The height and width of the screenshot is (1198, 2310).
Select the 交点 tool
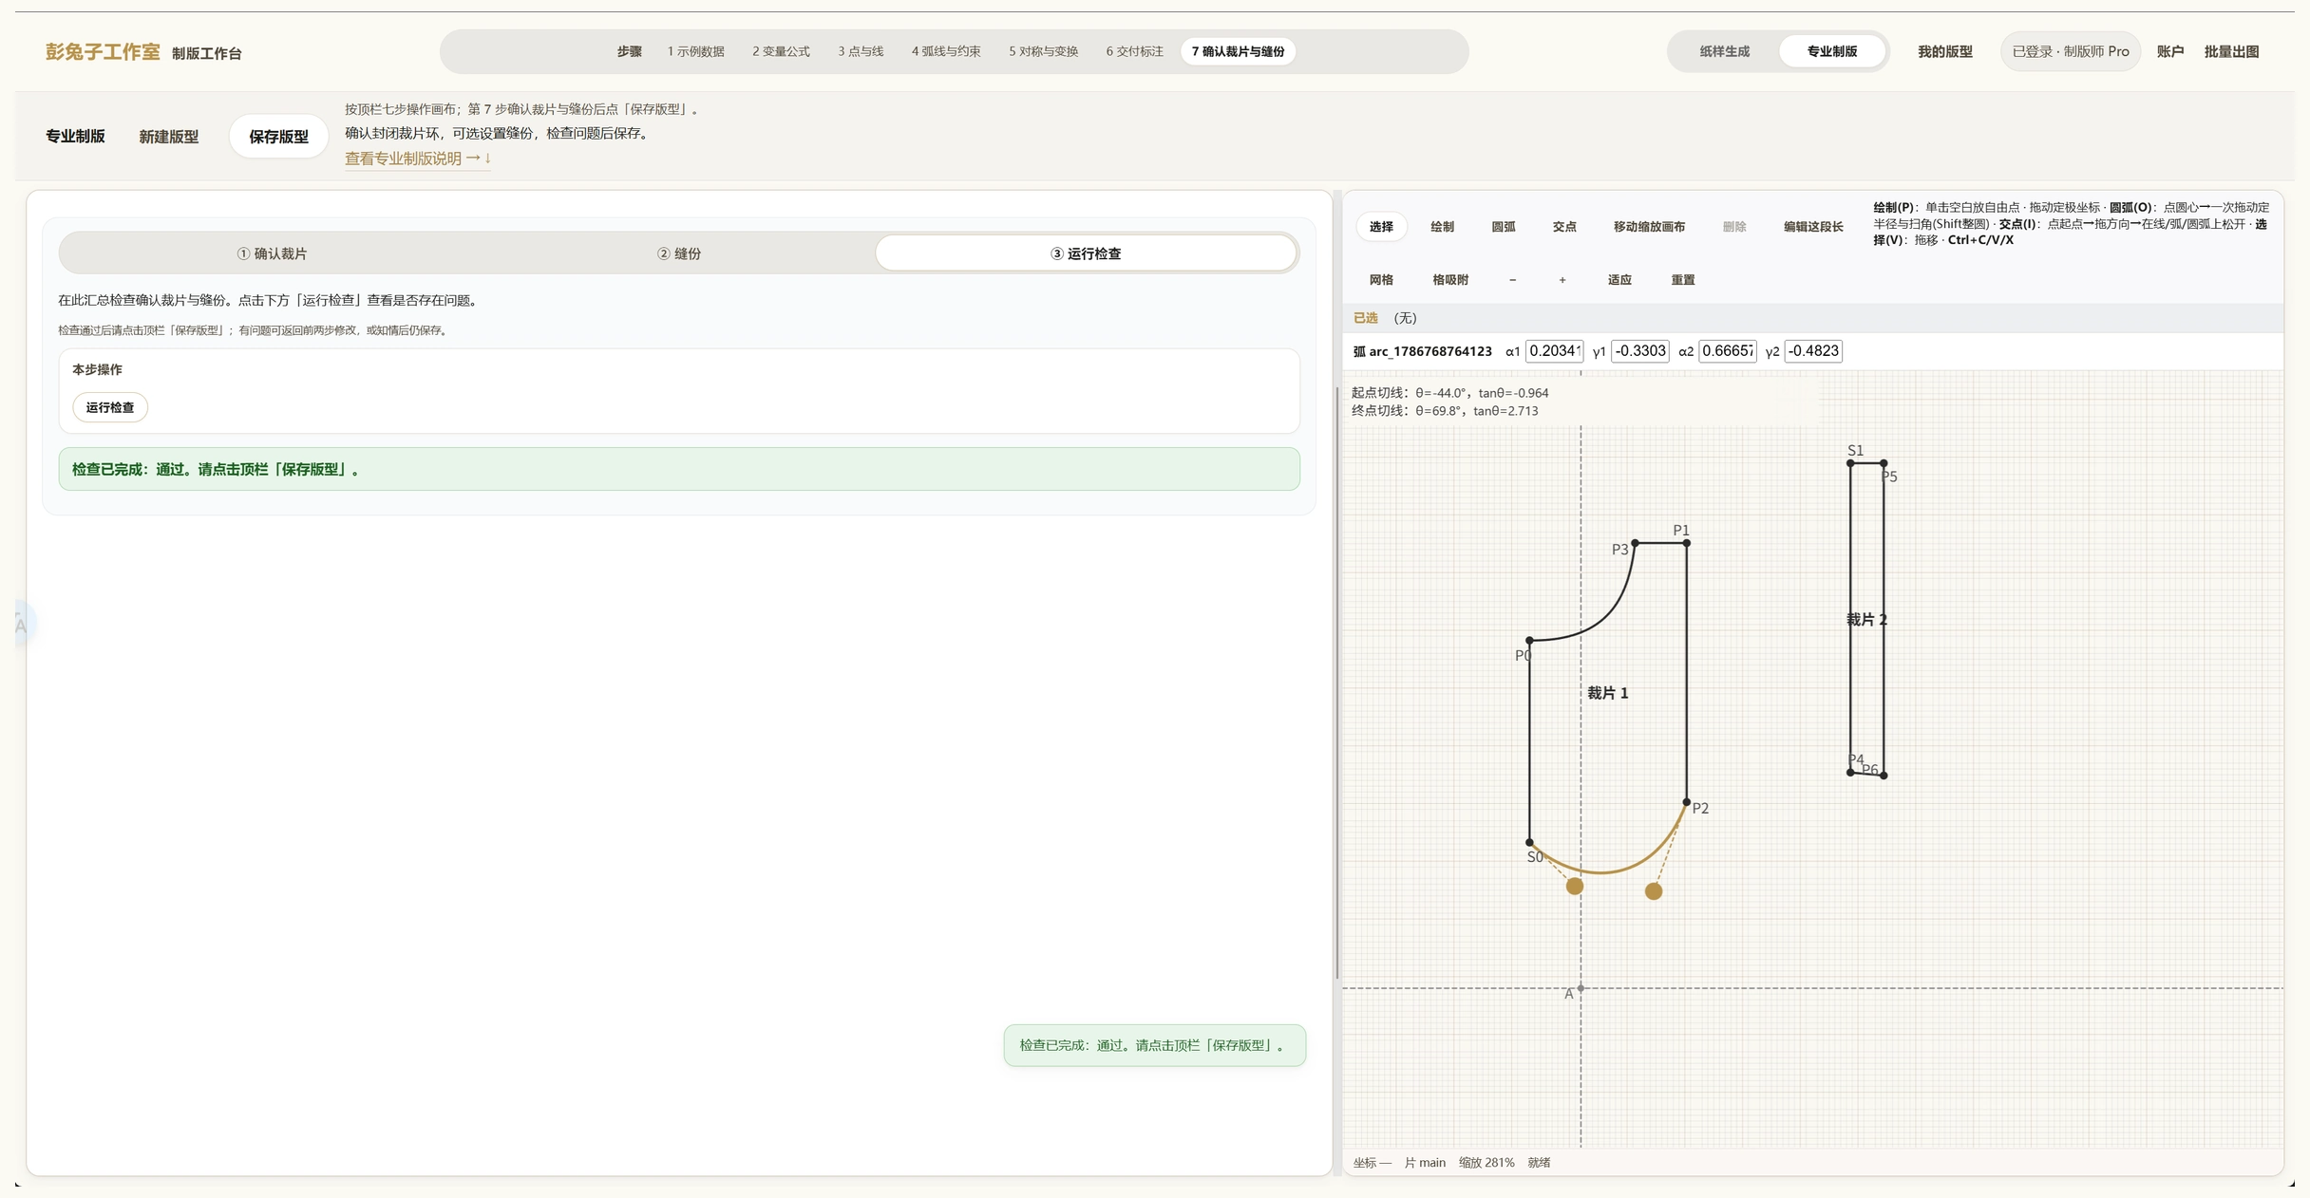pos(1563,227)
